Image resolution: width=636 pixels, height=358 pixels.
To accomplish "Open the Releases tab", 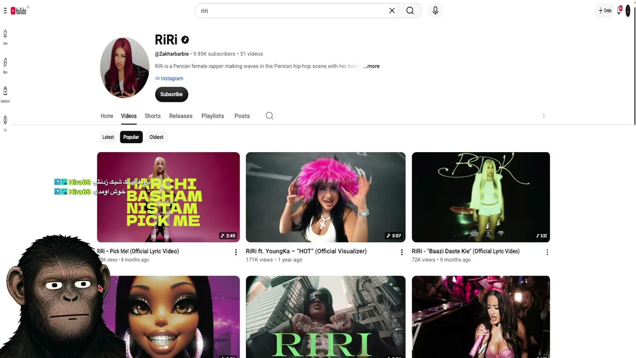I will (181, 116).
